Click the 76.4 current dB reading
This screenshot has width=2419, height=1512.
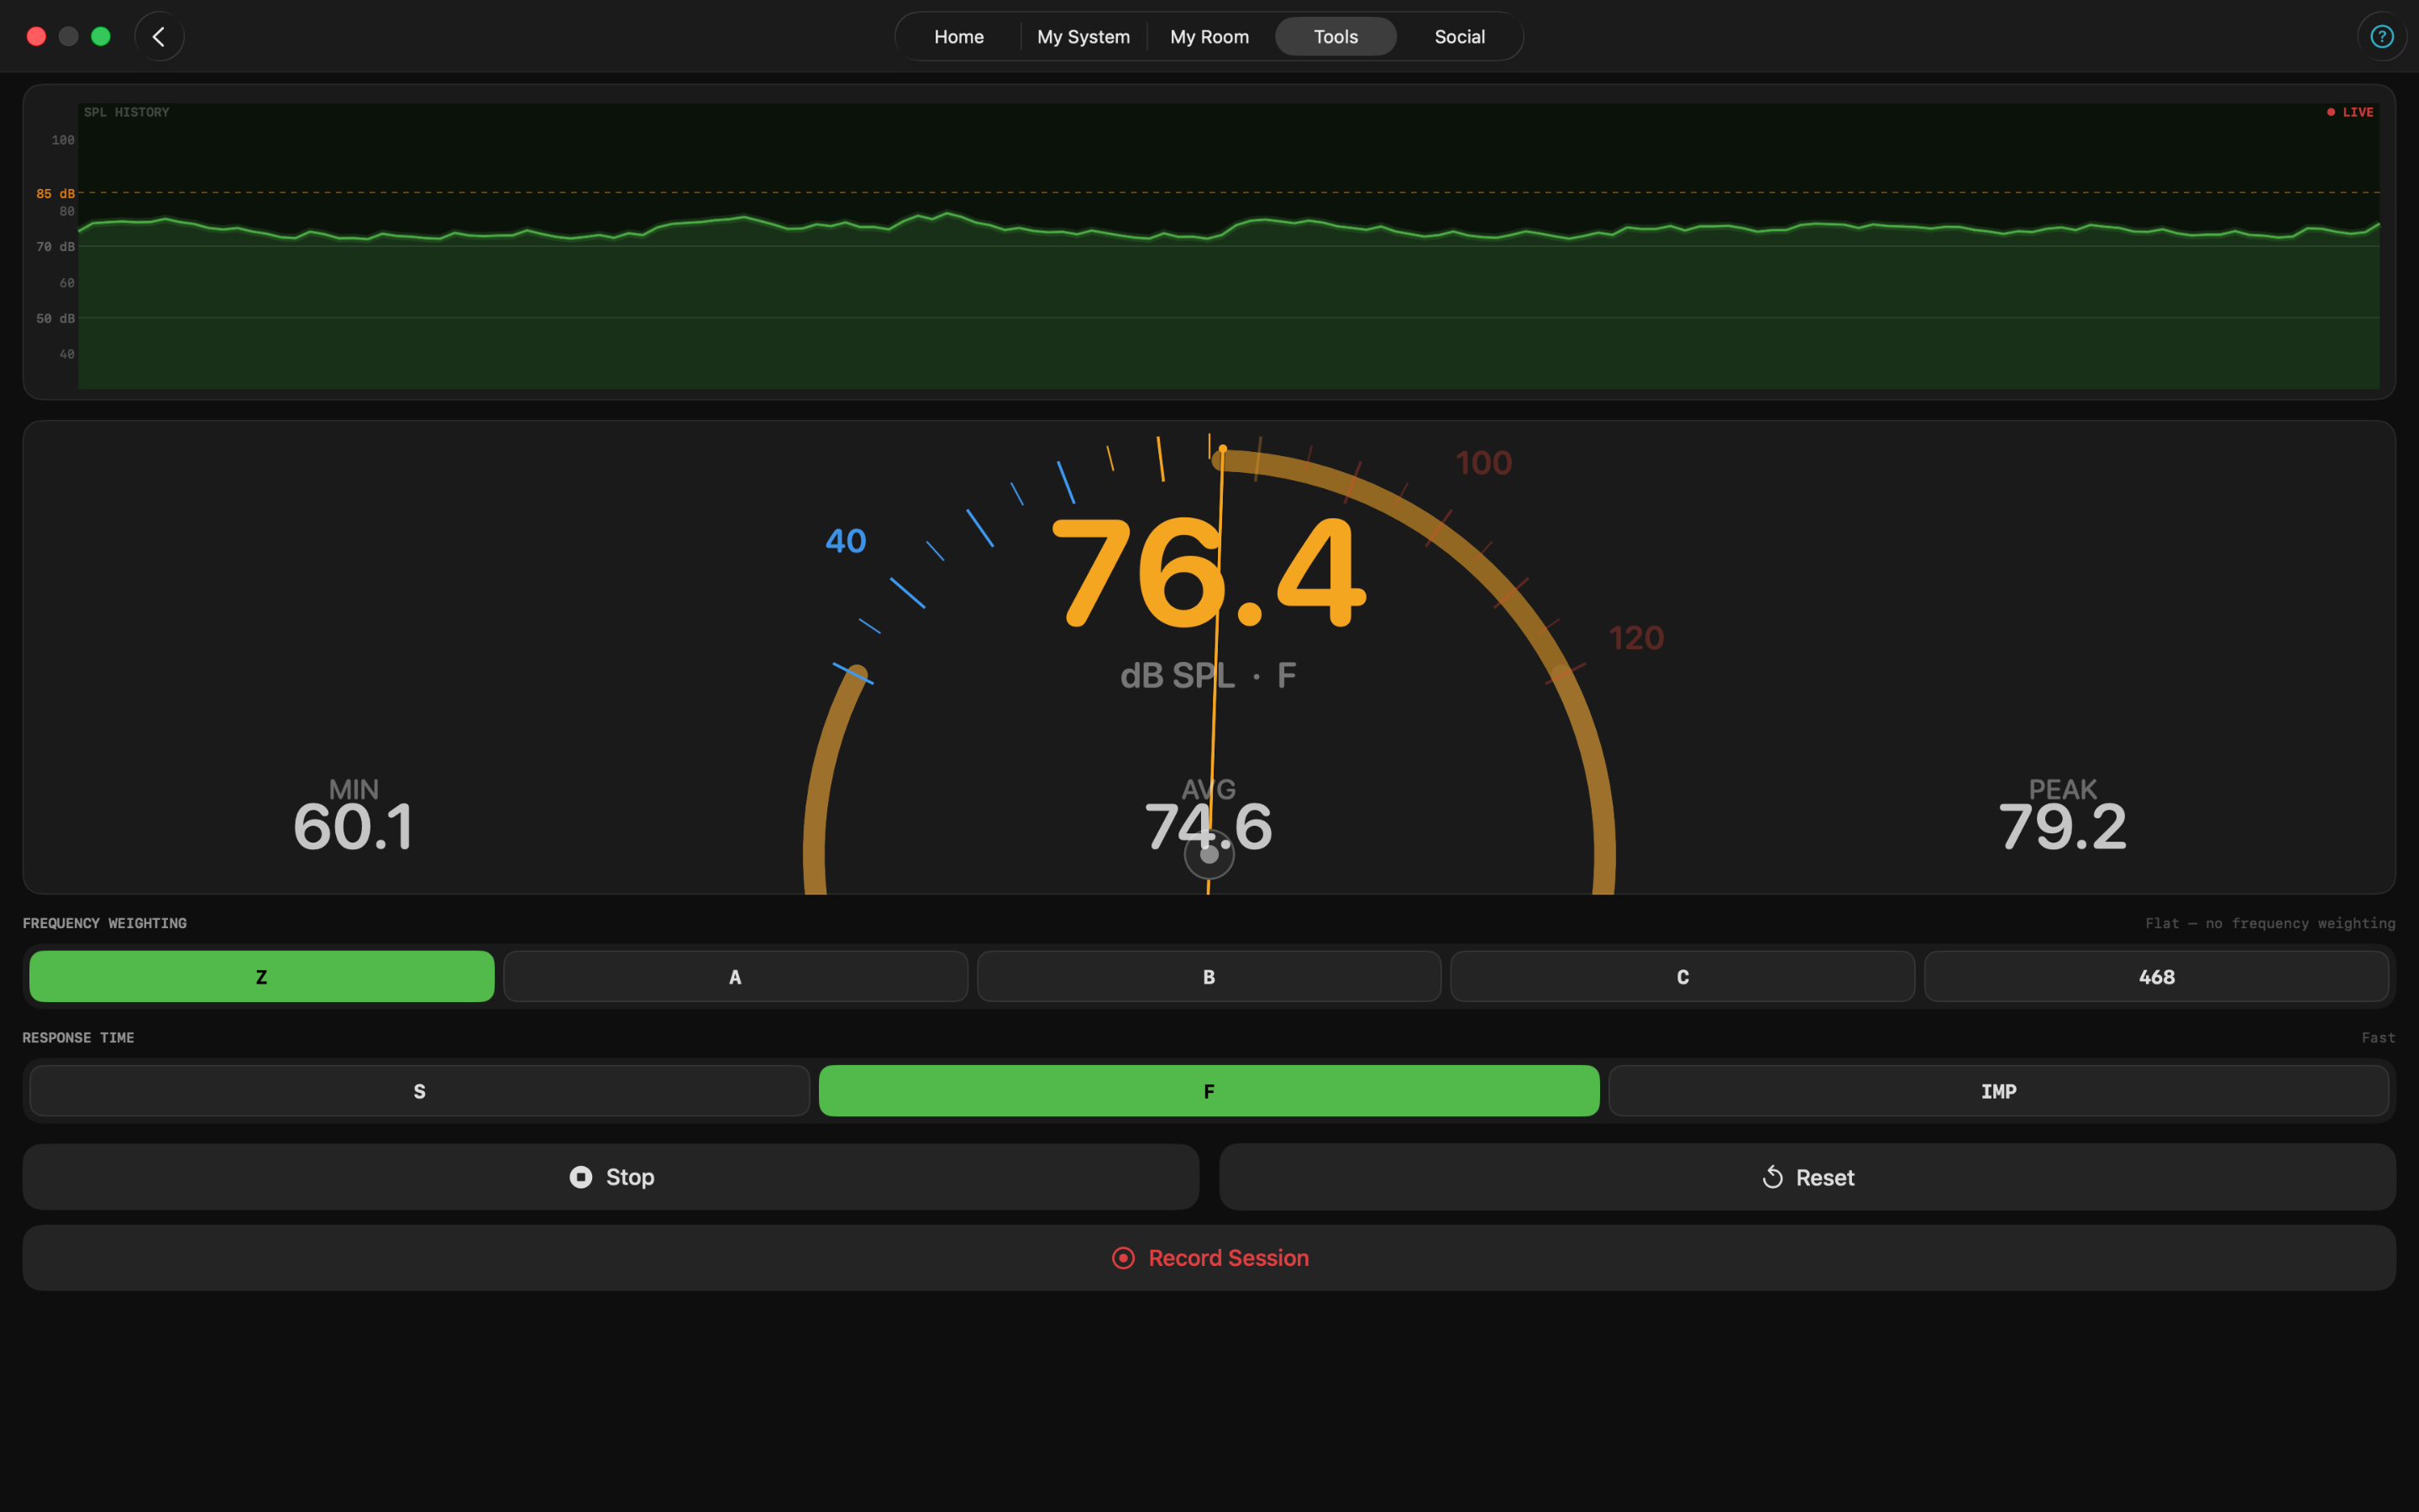pos(1209,572)
